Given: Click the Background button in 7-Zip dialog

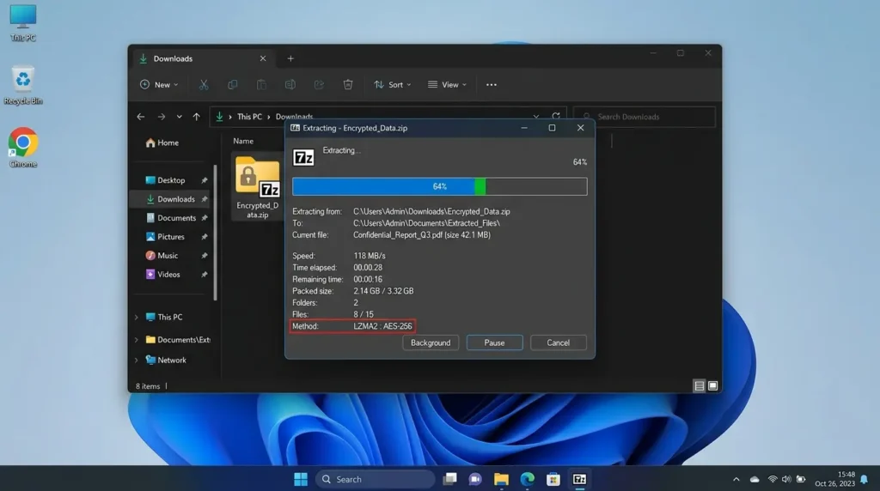Looking at the screenshot, I should (431, 342).
